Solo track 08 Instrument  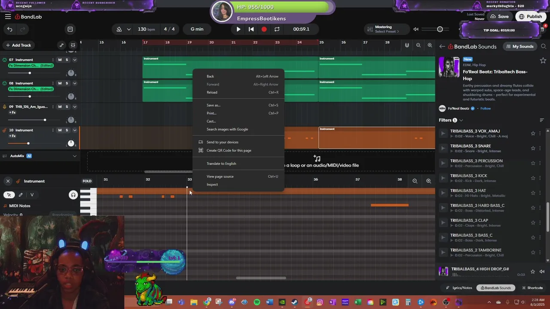[67, 83]
